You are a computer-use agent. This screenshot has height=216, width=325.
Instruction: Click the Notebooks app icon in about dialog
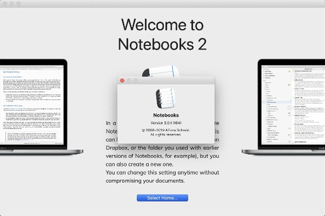coord(166,98)
